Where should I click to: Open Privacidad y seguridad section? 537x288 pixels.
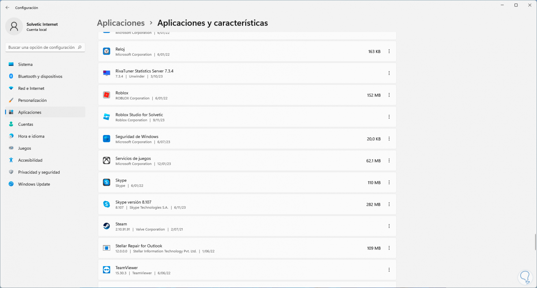(x=39, y=172)
